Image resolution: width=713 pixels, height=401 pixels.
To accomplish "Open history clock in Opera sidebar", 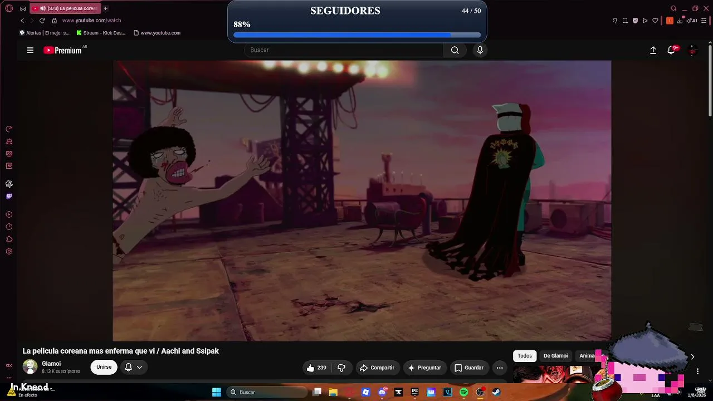I will [9, 227].
